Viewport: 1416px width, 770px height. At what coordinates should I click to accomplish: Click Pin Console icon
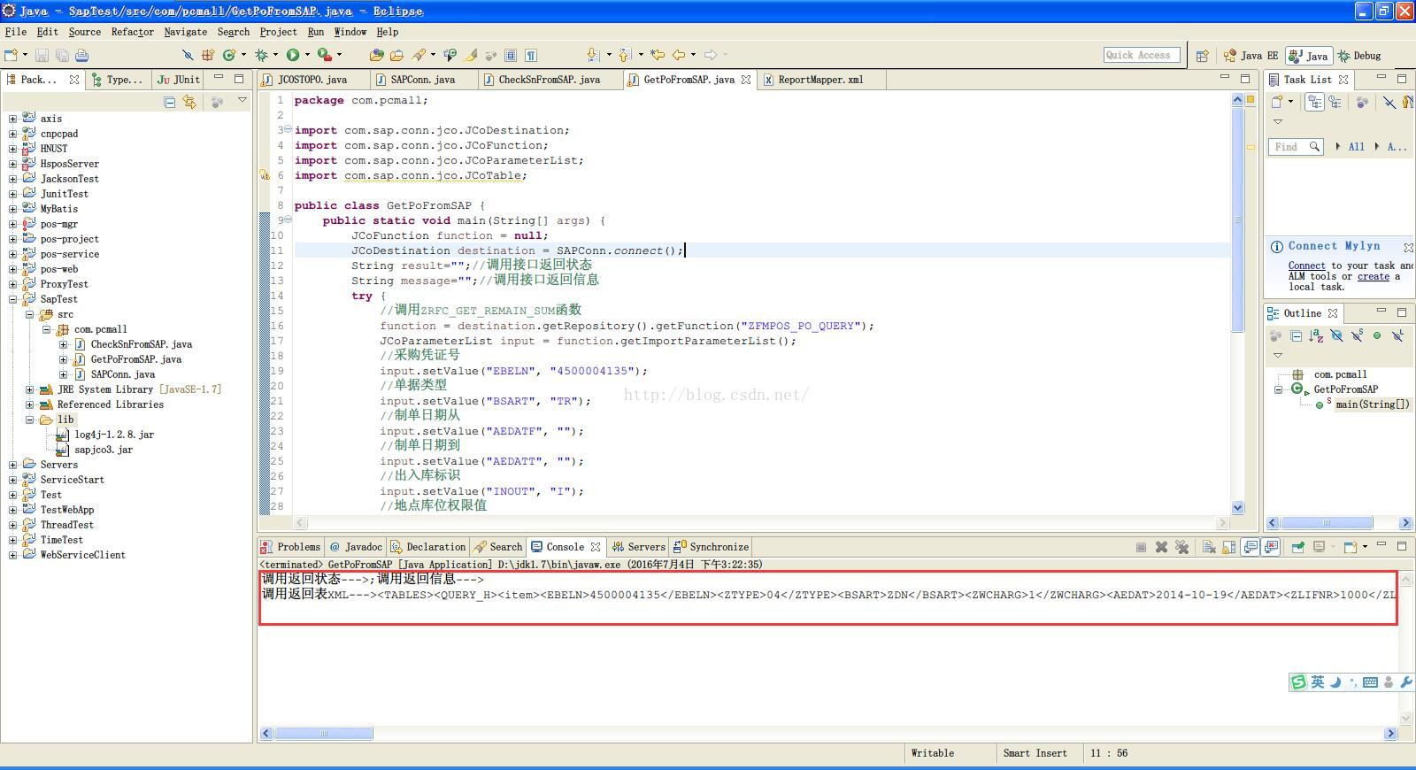pos(1298,547)
